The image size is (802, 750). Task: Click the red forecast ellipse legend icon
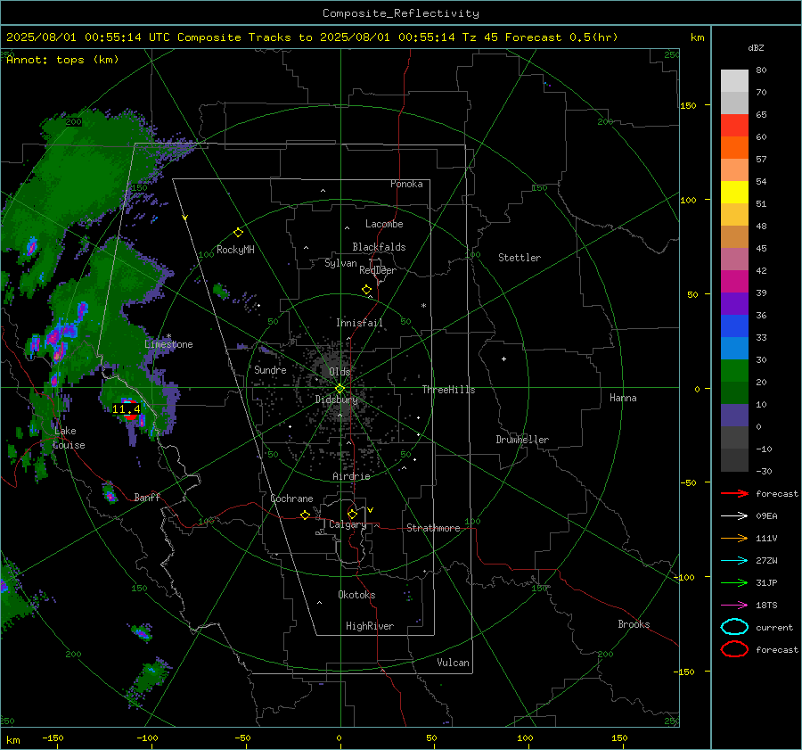[x=734, y=648]
